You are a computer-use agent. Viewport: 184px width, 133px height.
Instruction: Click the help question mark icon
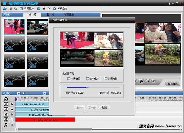point(169,3)
